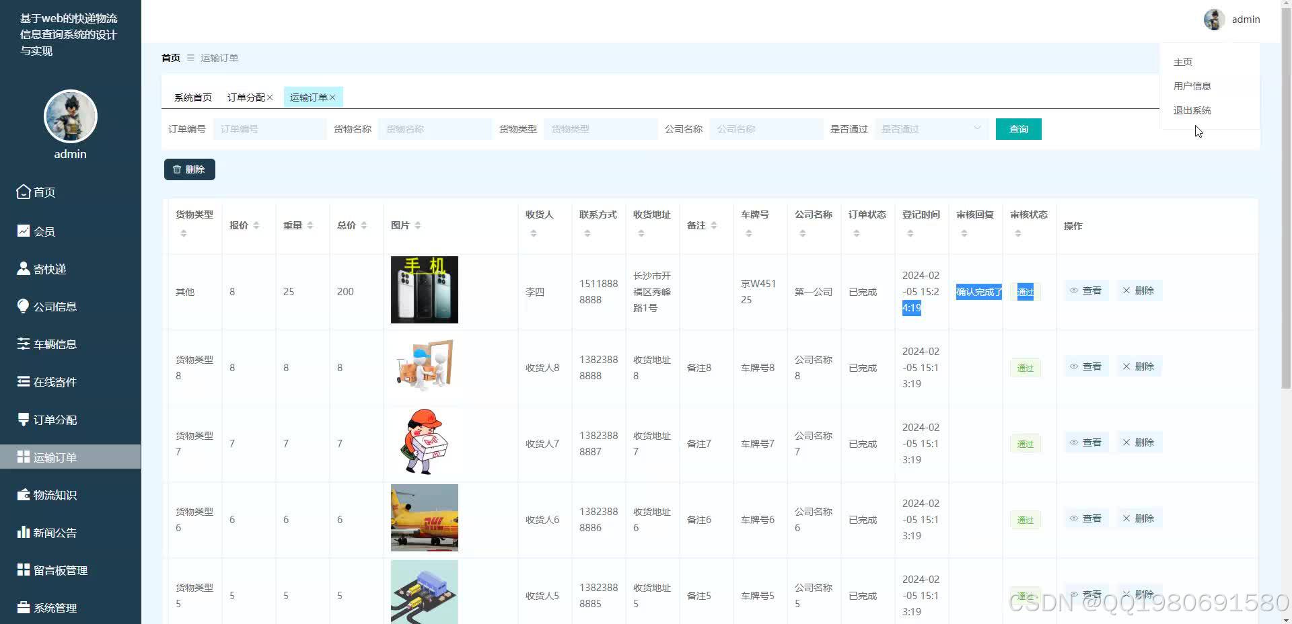This screenshot has height=624, width=1292.
Task: Close the 运输订单 tab with its X
Action: 332,97
